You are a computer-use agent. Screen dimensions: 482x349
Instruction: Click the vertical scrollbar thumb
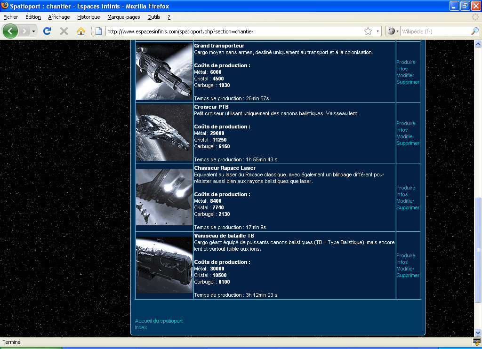pos(478,250)
